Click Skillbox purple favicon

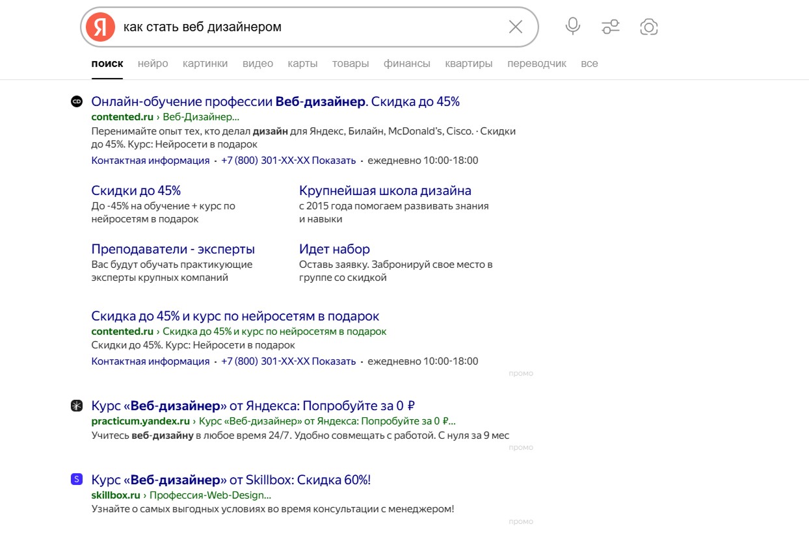(x=77, y=480)
